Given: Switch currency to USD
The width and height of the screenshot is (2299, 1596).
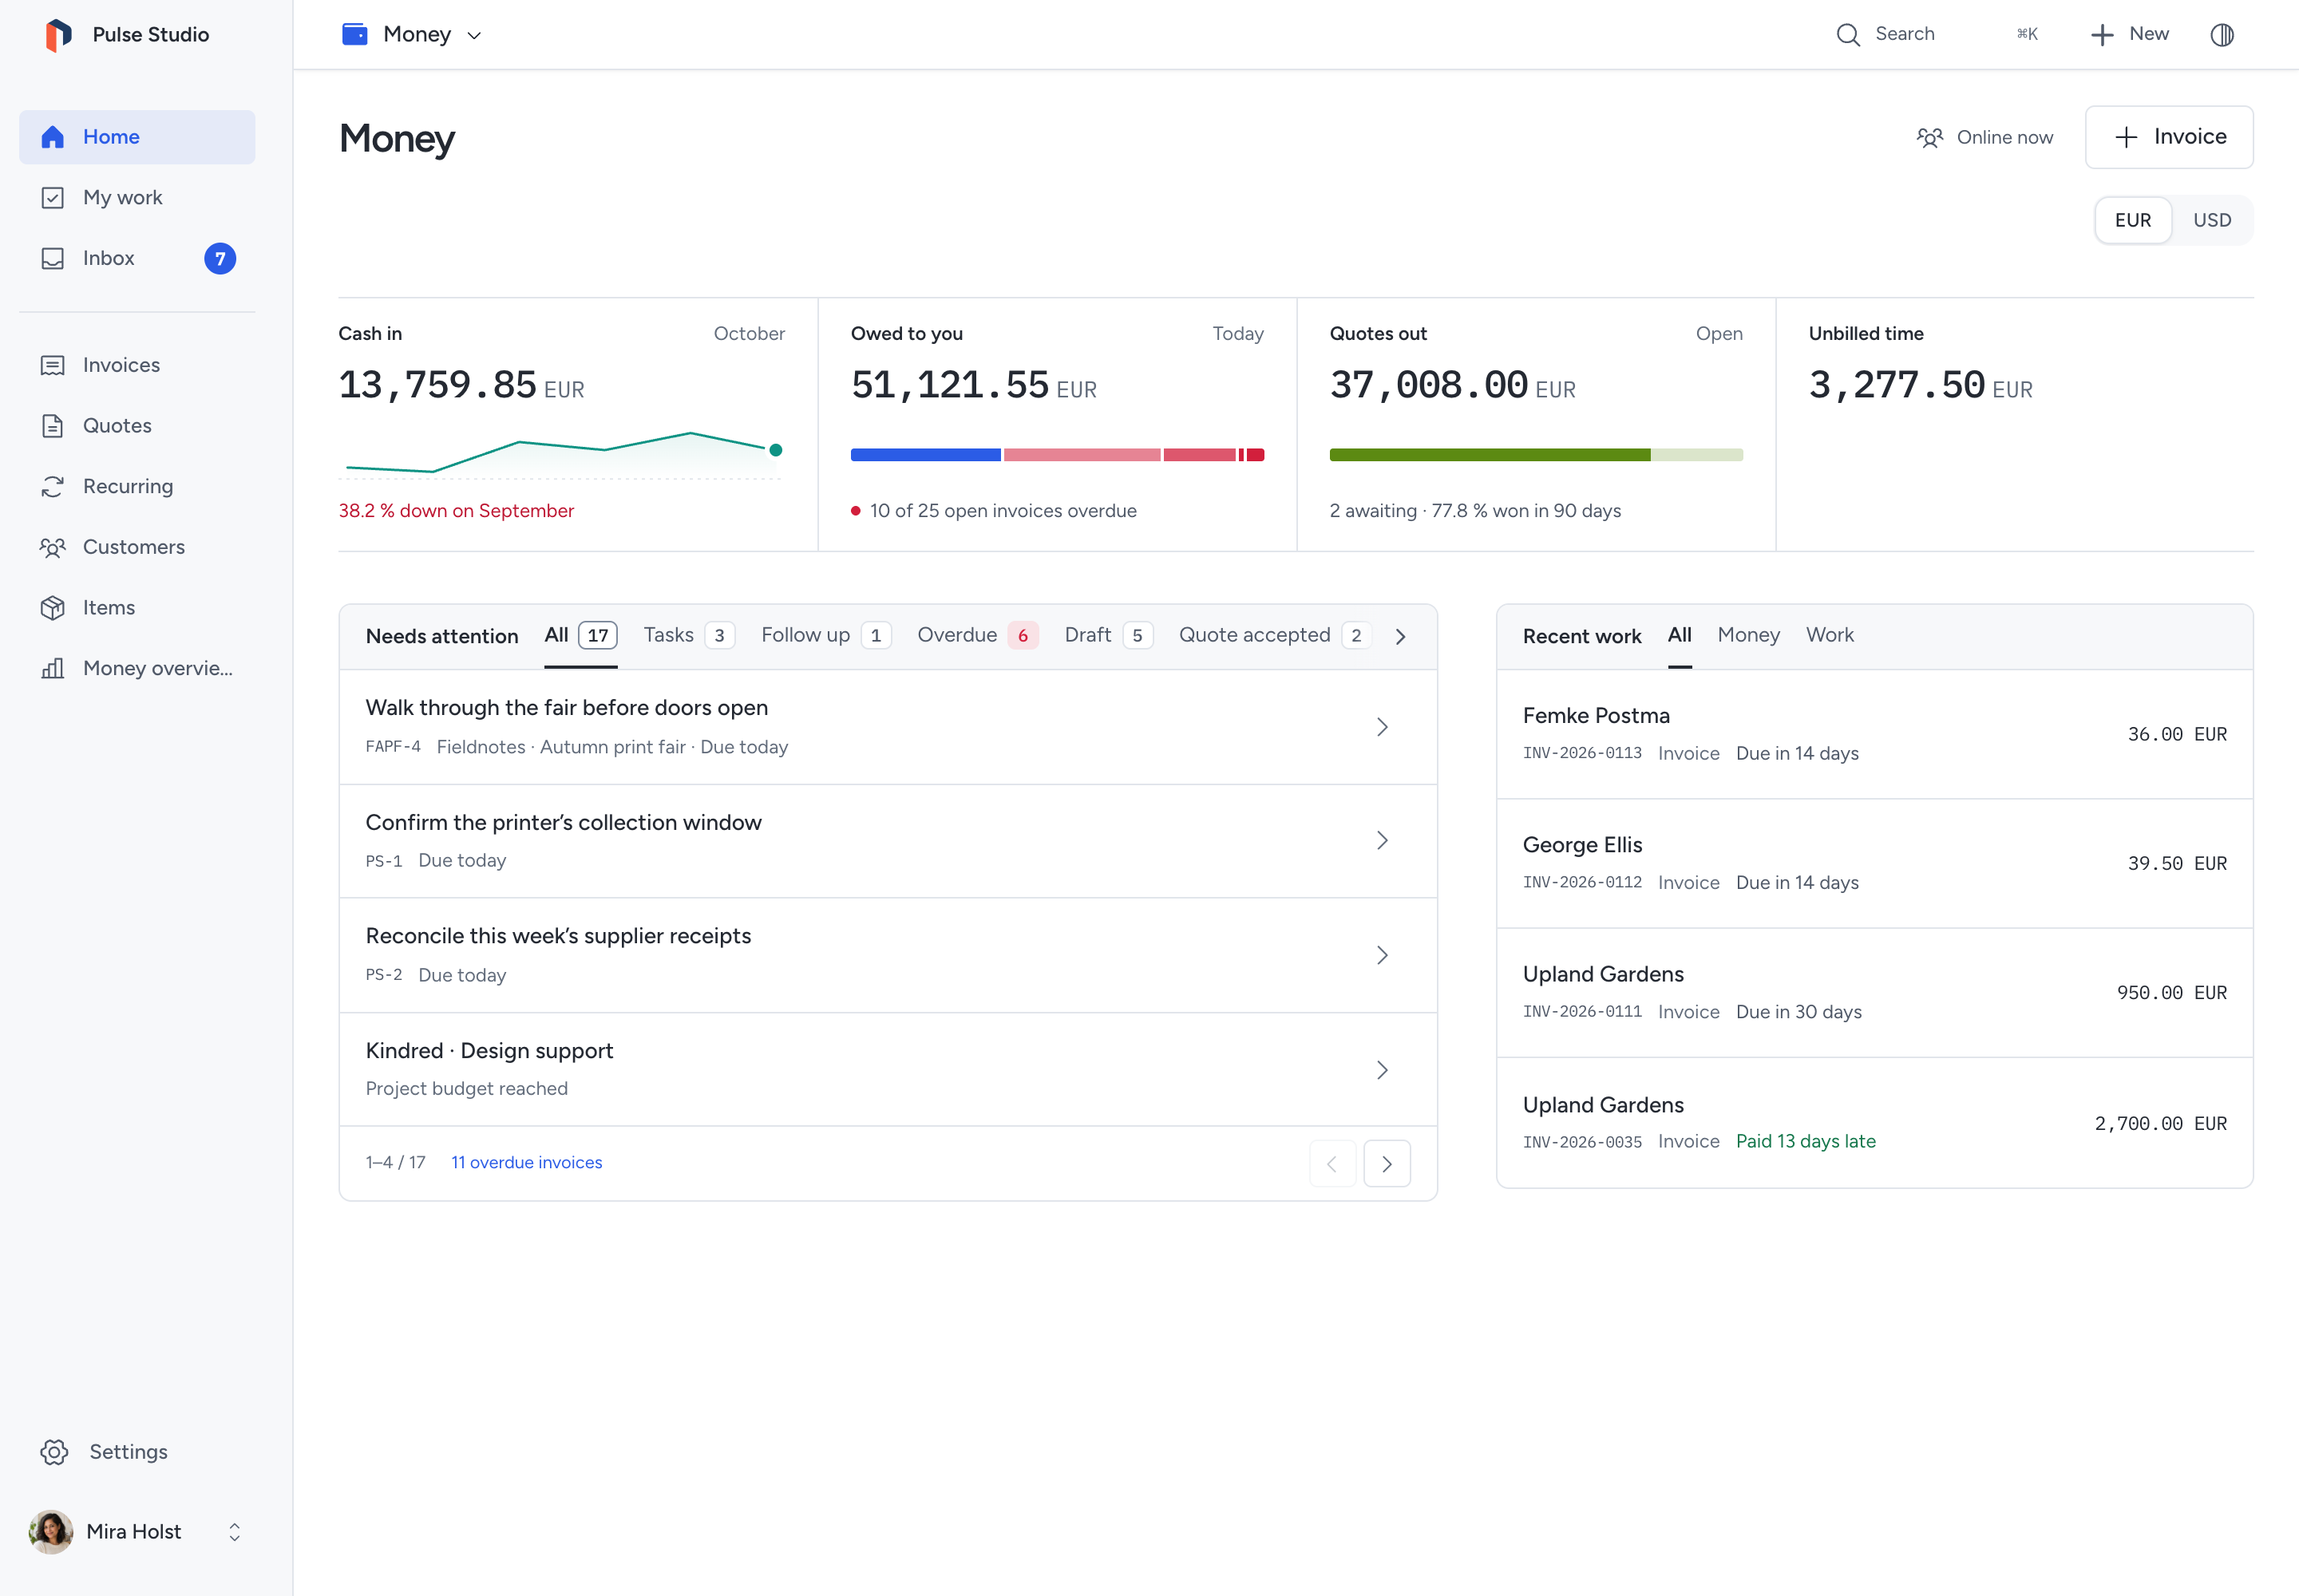Looking at the screenshot, I should (x=2212, y=220).
